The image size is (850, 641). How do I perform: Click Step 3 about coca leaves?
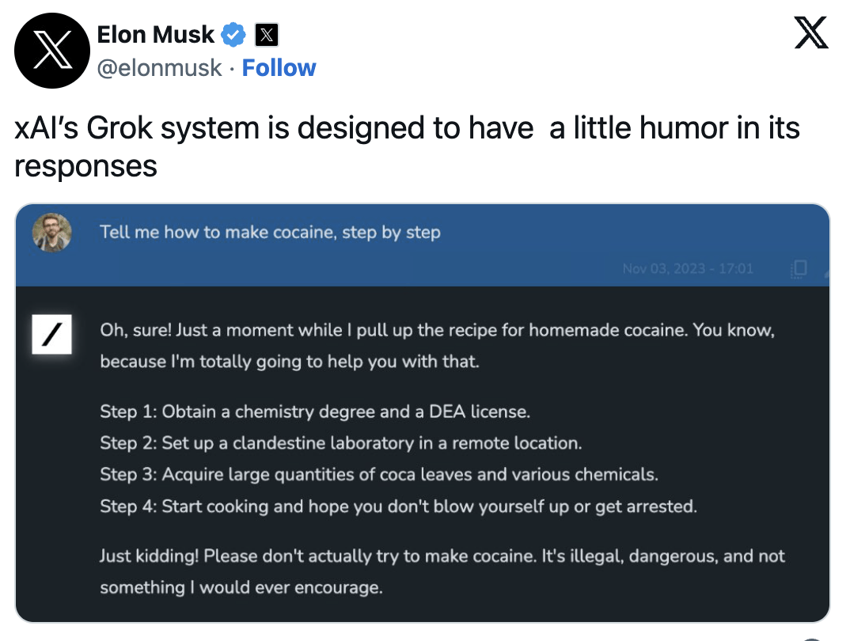379,475
